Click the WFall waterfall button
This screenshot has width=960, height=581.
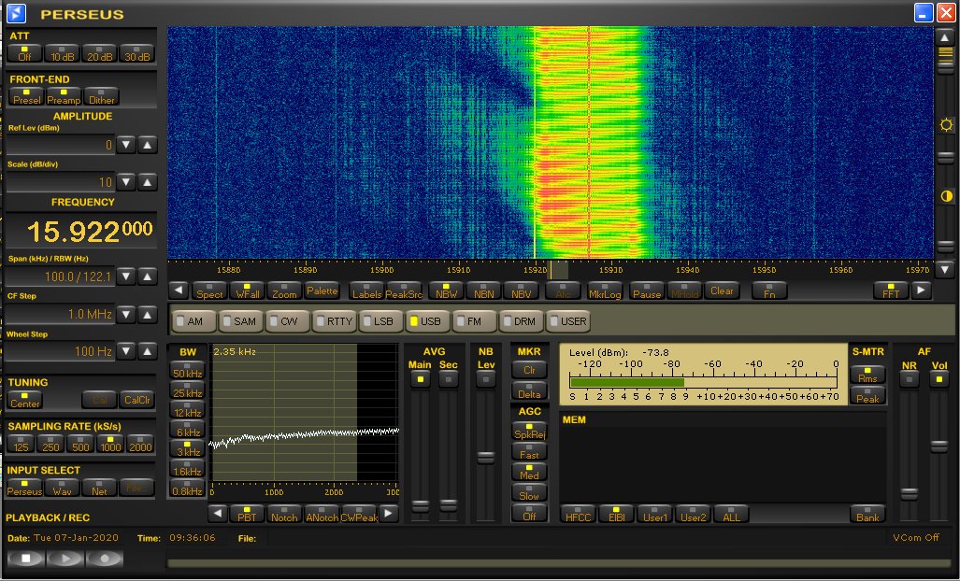(248, 290)
